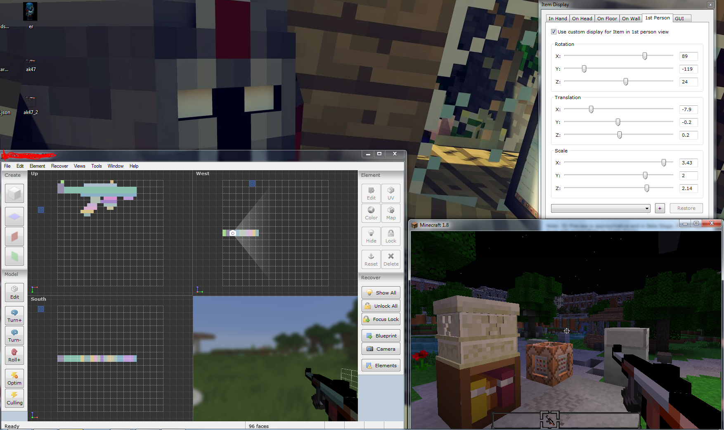Select the green plane create tool

point(14,256)
